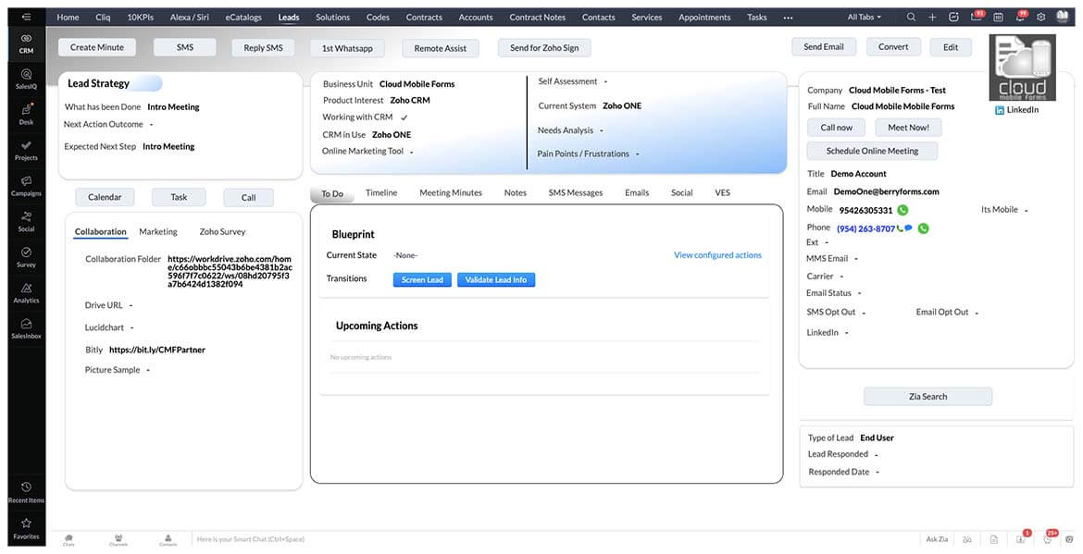Click the Validate Lead Info transition button

pos(496,279)
